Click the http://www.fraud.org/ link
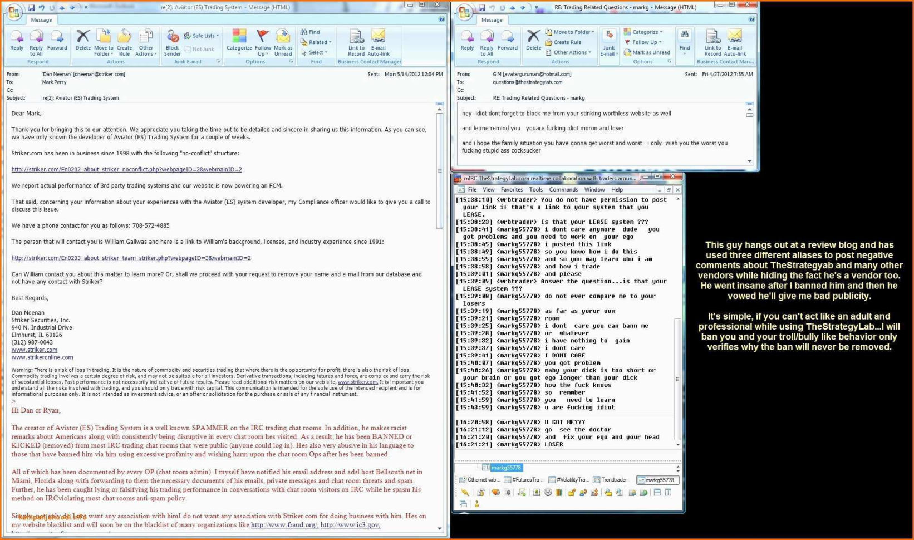 point(284,524)
